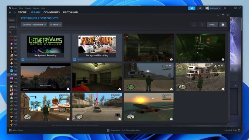
Task: Switch to the COMMUNITY tab
Action: click(x=52, y=12)
